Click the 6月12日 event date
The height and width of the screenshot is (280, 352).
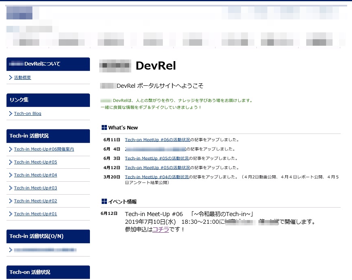[109, 213]
